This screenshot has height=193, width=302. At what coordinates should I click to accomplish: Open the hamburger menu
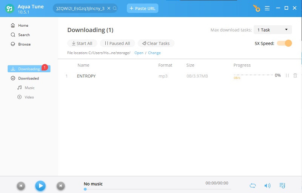(x=267, y=8)
